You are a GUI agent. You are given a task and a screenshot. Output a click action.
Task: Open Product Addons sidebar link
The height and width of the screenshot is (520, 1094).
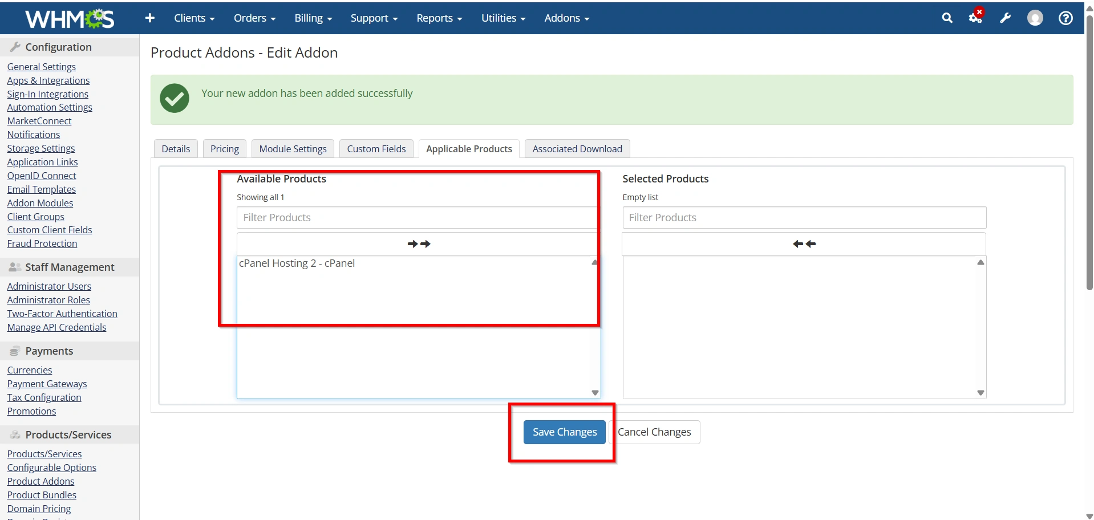point(40,481)
